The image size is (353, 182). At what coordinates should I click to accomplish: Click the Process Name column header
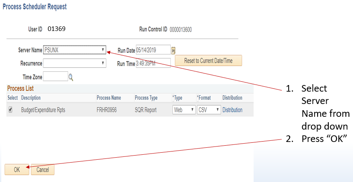pyautogui.click(x=109, y=98)
